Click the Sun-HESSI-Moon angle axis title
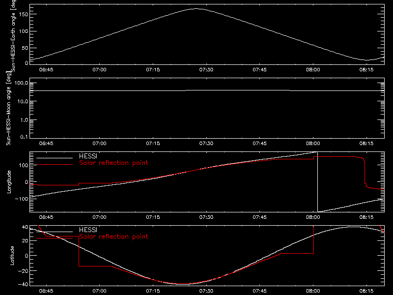 8,108
